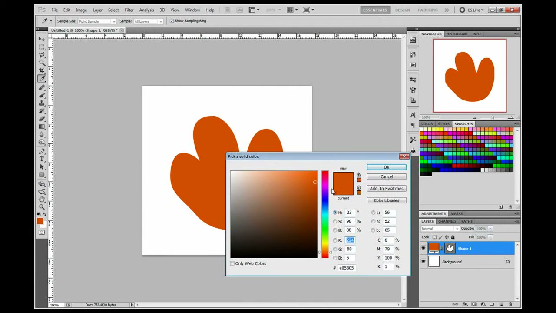Click Lock position icon

coord(447,237)
